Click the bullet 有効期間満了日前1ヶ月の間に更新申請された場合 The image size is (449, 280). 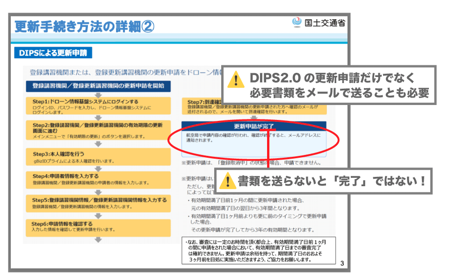(x=246, y=200)
